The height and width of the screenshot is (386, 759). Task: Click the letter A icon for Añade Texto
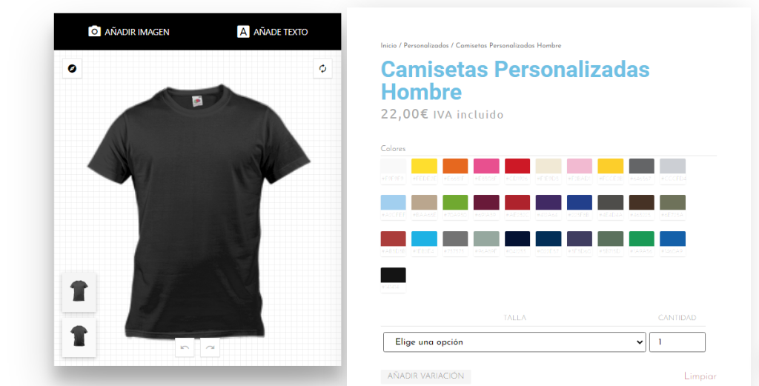pos(243,31)
